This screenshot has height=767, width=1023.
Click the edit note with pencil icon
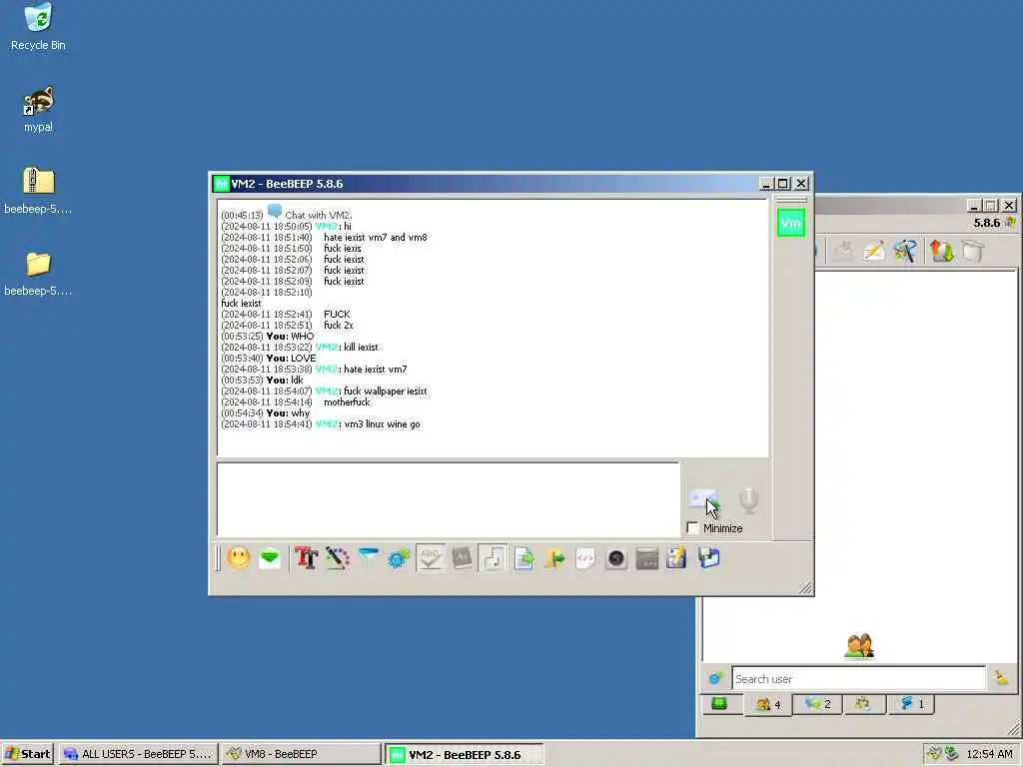point(676,558)
